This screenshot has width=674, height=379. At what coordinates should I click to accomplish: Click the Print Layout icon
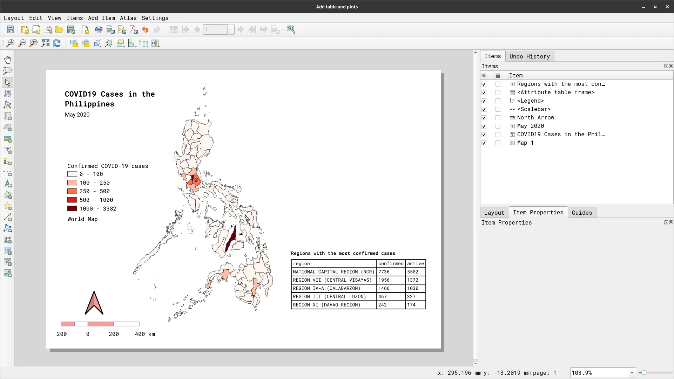(x=99, y=30)
